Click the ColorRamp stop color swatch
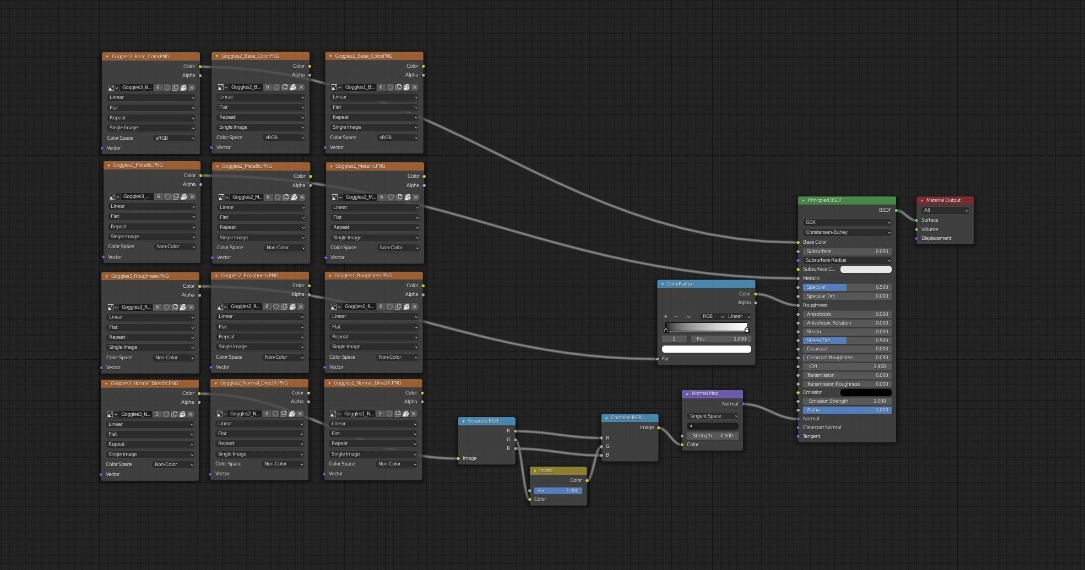The width and height of the screenshot is (1085, 570). click(707, 349)
